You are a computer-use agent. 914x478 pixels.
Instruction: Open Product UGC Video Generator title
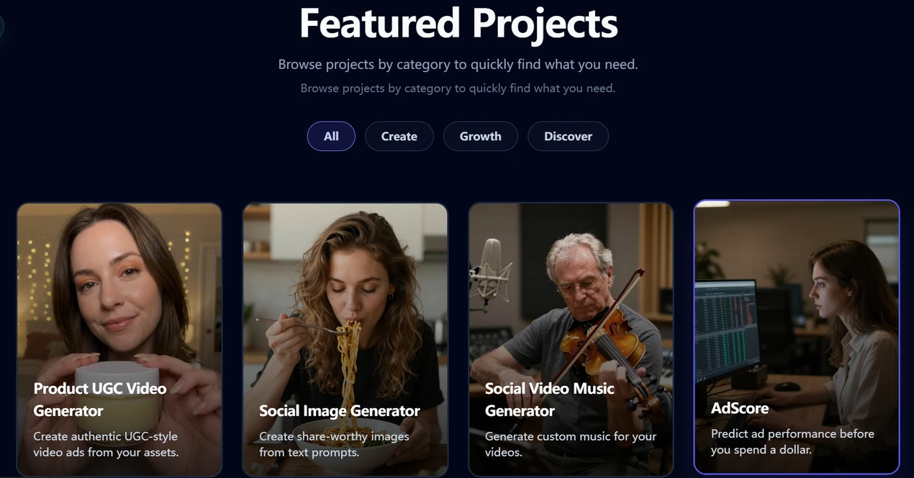100,400
